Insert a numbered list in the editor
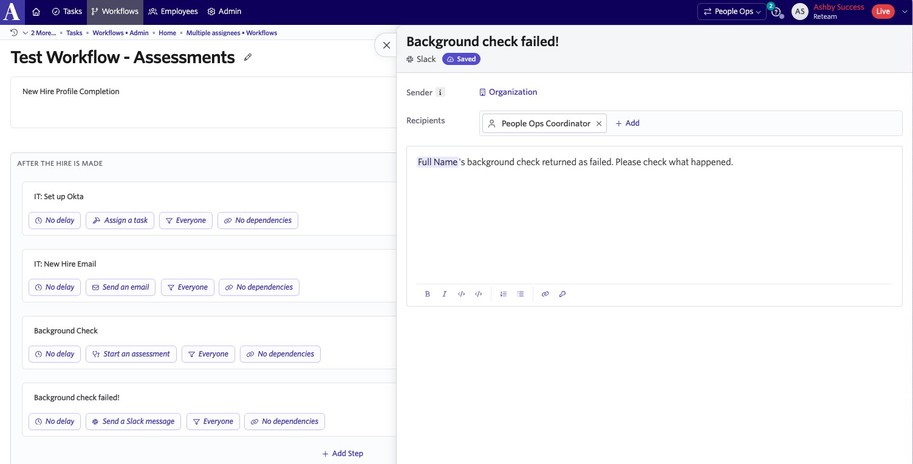This screenshot has height=464, width=913. tap(504, 294)
